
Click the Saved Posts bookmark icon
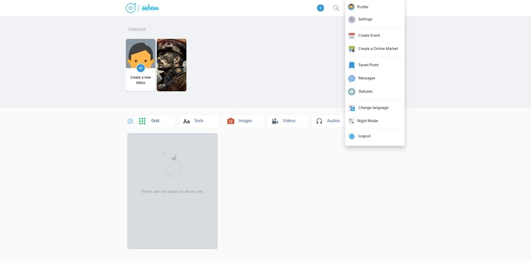tap(352, 65)
